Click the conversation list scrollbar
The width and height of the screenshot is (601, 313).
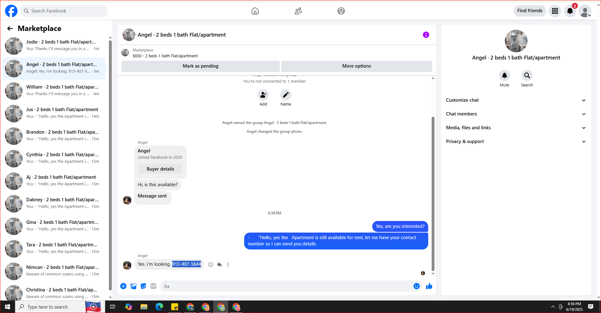(110, 165)
